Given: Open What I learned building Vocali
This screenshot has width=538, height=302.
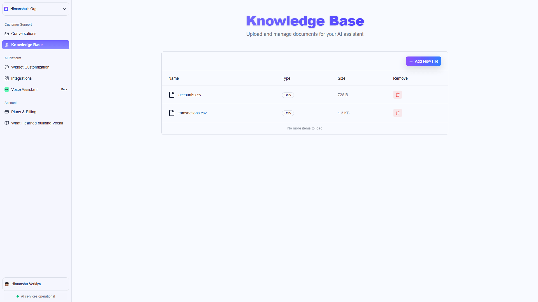Looking at the screenshot, I should 36,123.
